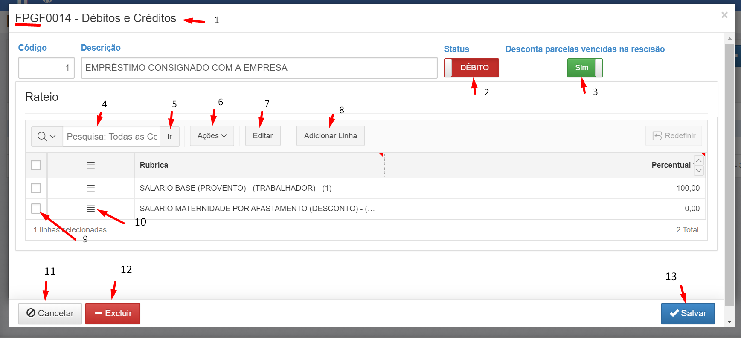741x338 pixels.
Task: Check the SALARIO MATERNIDADE row checkbox
Action: coord(36,209)
